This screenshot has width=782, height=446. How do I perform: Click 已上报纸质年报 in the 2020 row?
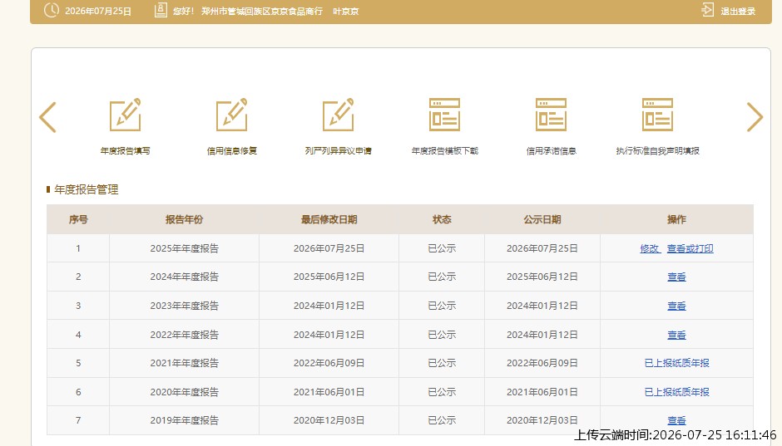tap(677, 392)
